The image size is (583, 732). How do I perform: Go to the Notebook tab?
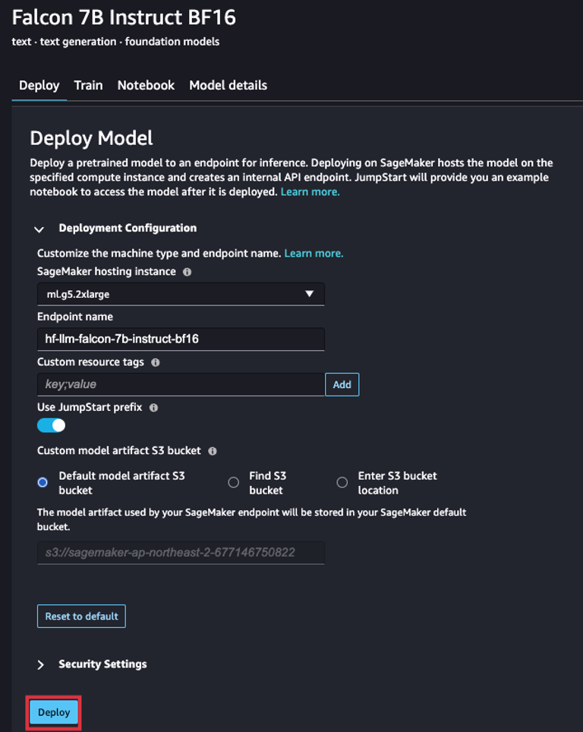coord(146,86)
